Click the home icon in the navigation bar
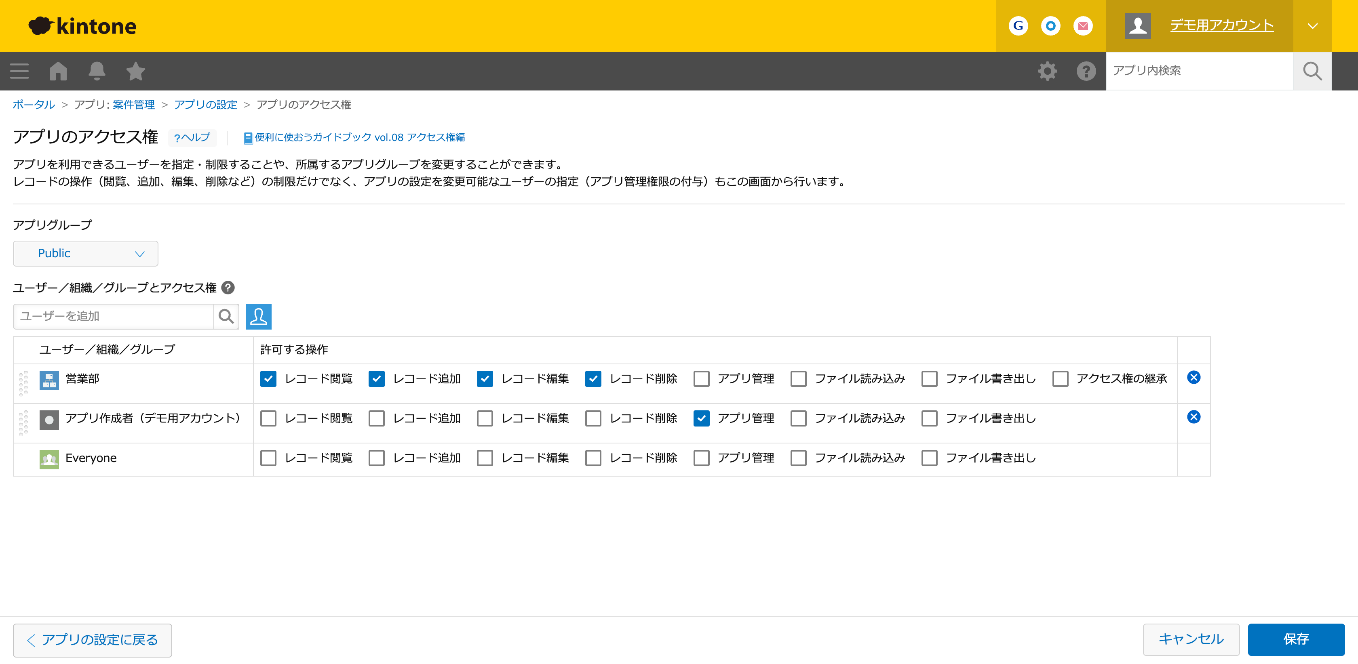The height and width of the screenshot is (664, 1358). (58, 71)
